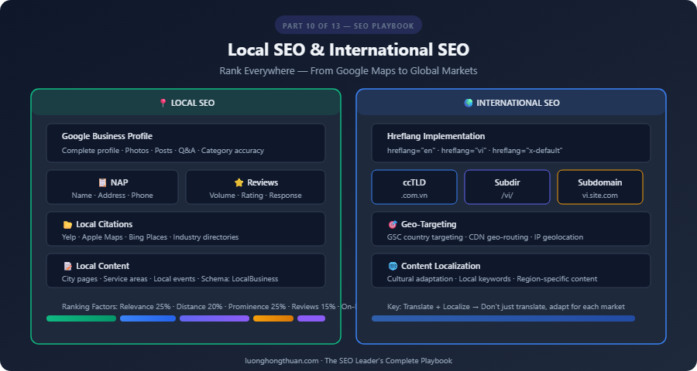This screenshot has width=697, height=371.
Task: Open the Hreflang Implementation card
Action: point(511,143)
